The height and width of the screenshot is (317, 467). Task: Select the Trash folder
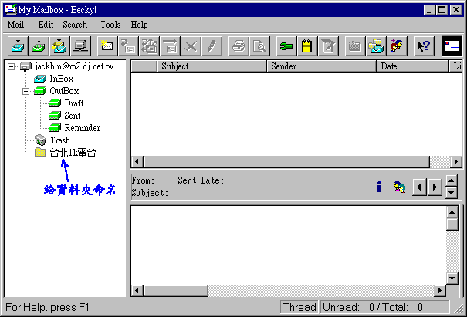click(60, 140)
